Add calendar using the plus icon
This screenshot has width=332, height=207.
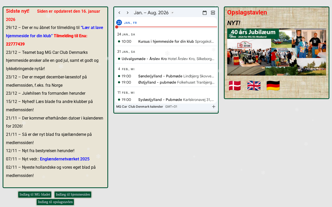point(214,107)
